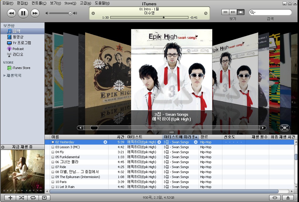Toggle sort arrow on 아티스트에 따라 column
Image resolution: width=299 pixels, height=202 pixels.
pos(196,137)
